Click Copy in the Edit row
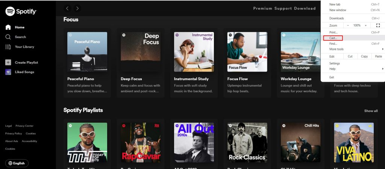385x169 pixels. tap(364, 56)
